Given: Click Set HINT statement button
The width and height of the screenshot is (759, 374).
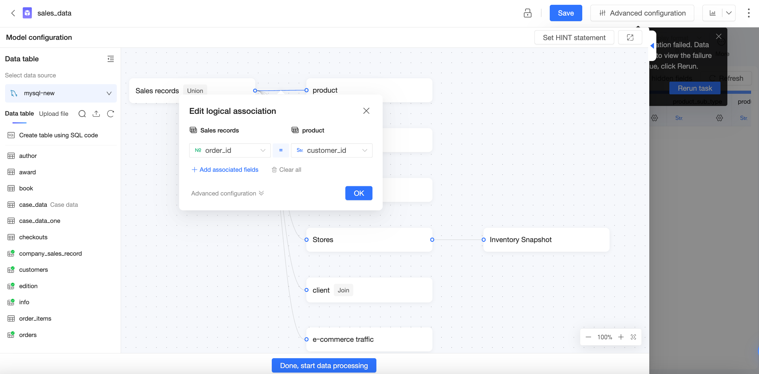Looking at the screenshot, I should (x=574, y=37).
